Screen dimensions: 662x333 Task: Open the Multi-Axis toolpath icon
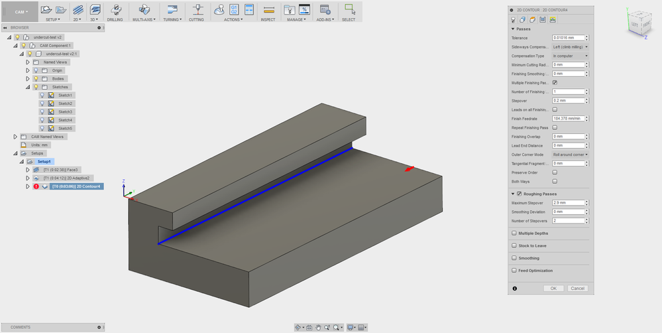pyautogui.click(x=144, y=9)
